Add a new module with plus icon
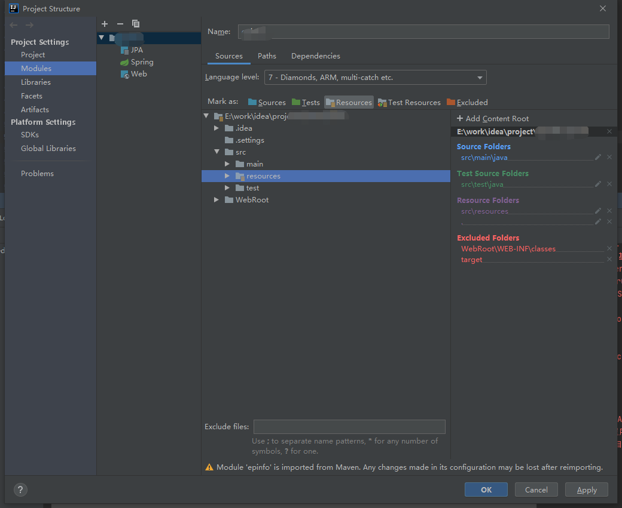Viewport: 622px width, 508px height. coord(105,24)
